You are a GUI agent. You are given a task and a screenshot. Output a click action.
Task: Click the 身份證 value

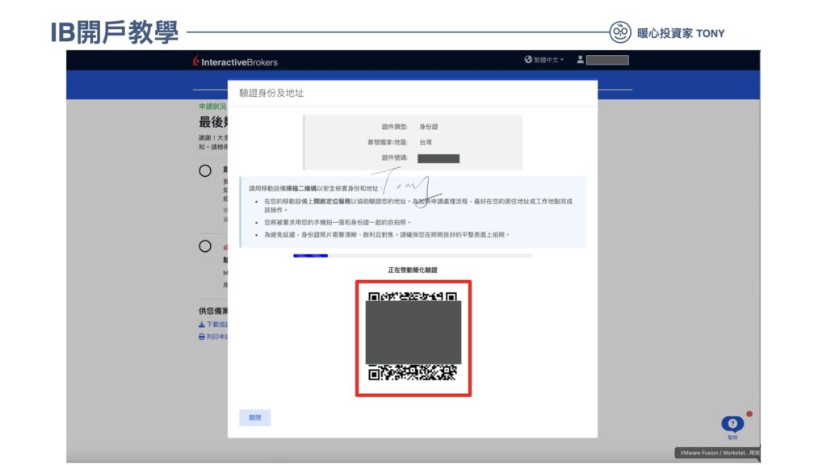click(429, 127)
